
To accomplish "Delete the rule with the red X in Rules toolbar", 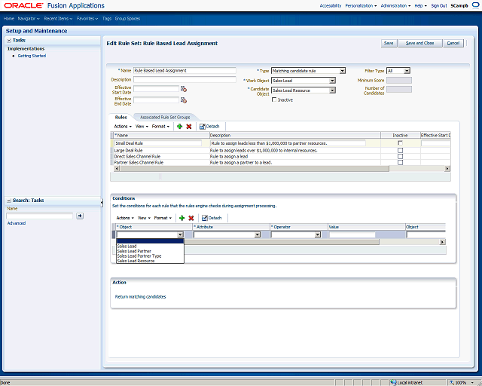I will (x=189, y=126).
